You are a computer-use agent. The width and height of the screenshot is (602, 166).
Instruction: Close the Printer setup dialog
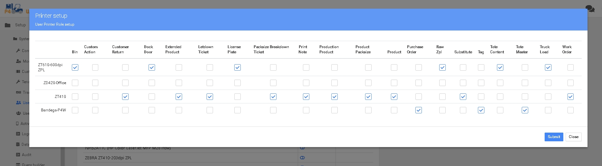[x=573, y=137]
